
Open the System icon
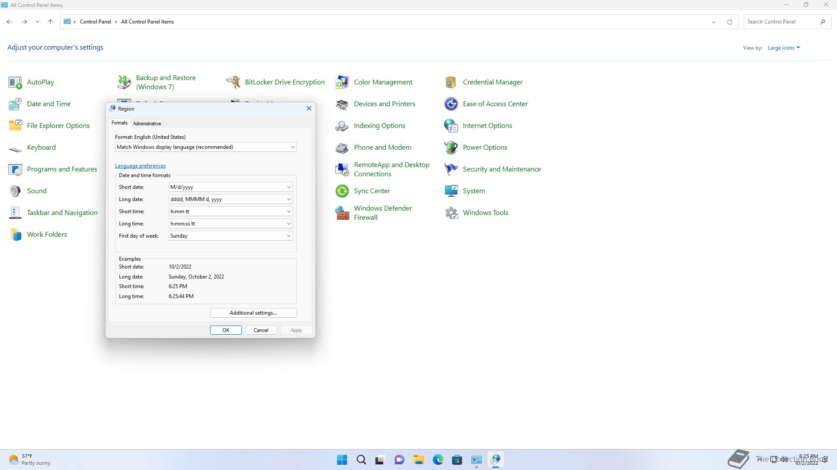click(x=451, y=191)
